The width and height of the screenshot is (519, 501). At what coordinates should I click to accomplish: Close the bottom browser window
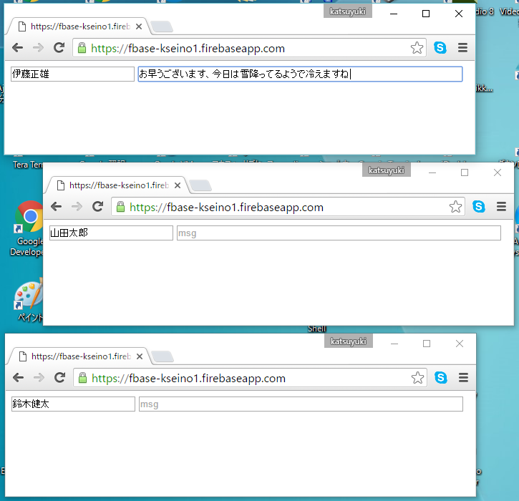[460, 344]
